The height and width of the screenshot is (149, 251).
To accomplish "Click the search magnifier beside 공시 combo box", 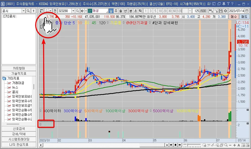I will click(x=28, y=11).
